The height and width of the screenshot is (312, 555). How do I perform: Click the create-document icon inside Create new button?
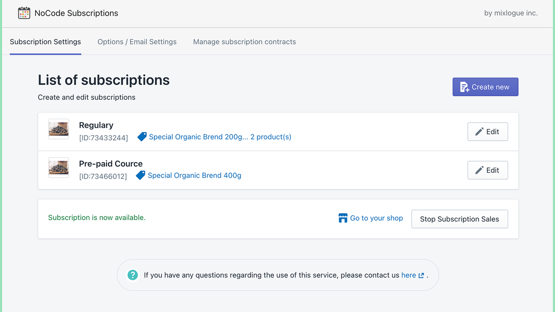coord(464,87)
